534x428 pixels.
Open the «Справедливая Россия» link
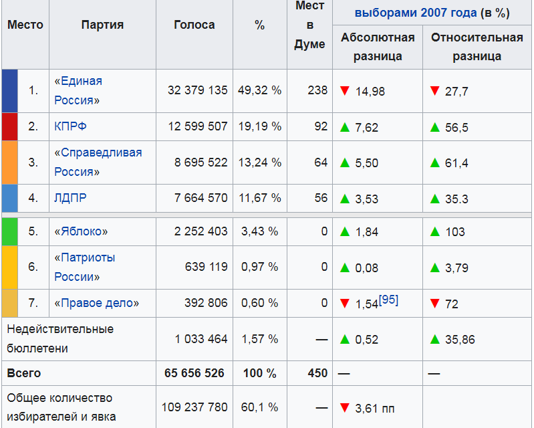pyautogui.click(x=98, y=163)
